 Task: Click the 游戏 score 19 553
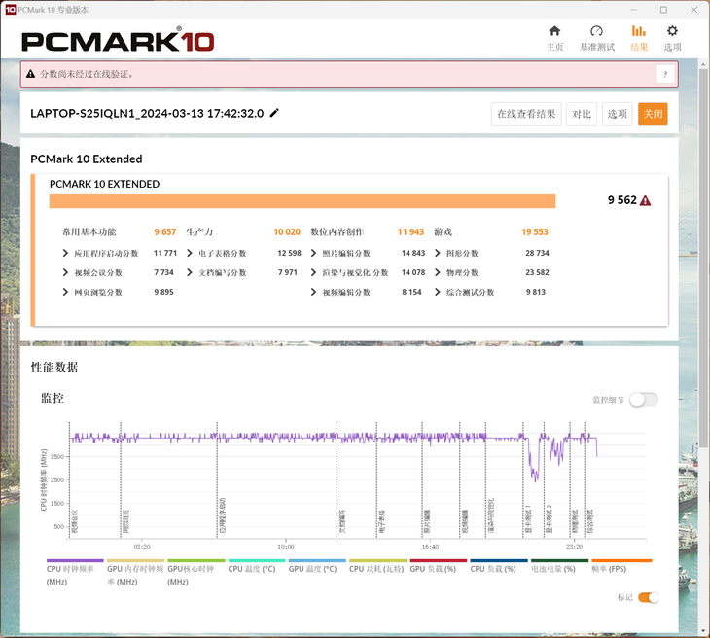535,231
